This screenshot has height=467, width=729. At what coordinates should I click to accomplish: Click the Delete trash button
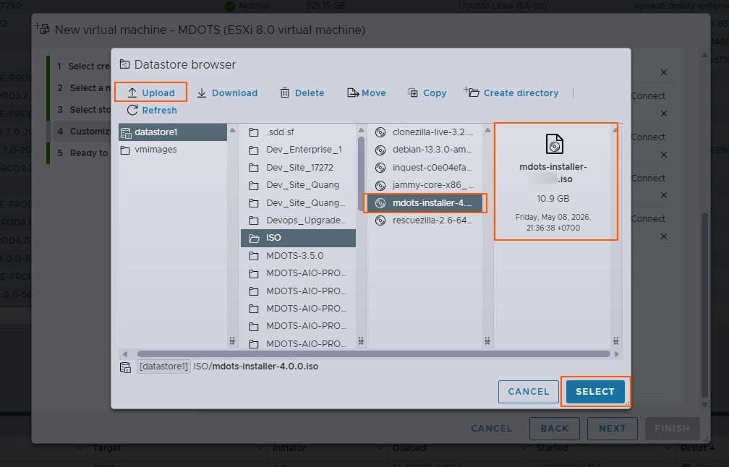tap(302, 93)
